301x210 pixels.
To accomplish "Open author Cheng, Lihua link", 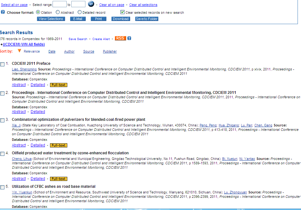I will [22, 159].
